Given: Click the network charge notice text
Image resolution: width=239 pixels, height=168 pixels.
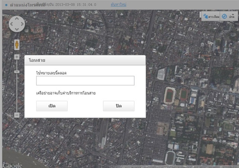Looking at the screenshot, I should click(66, 93).
